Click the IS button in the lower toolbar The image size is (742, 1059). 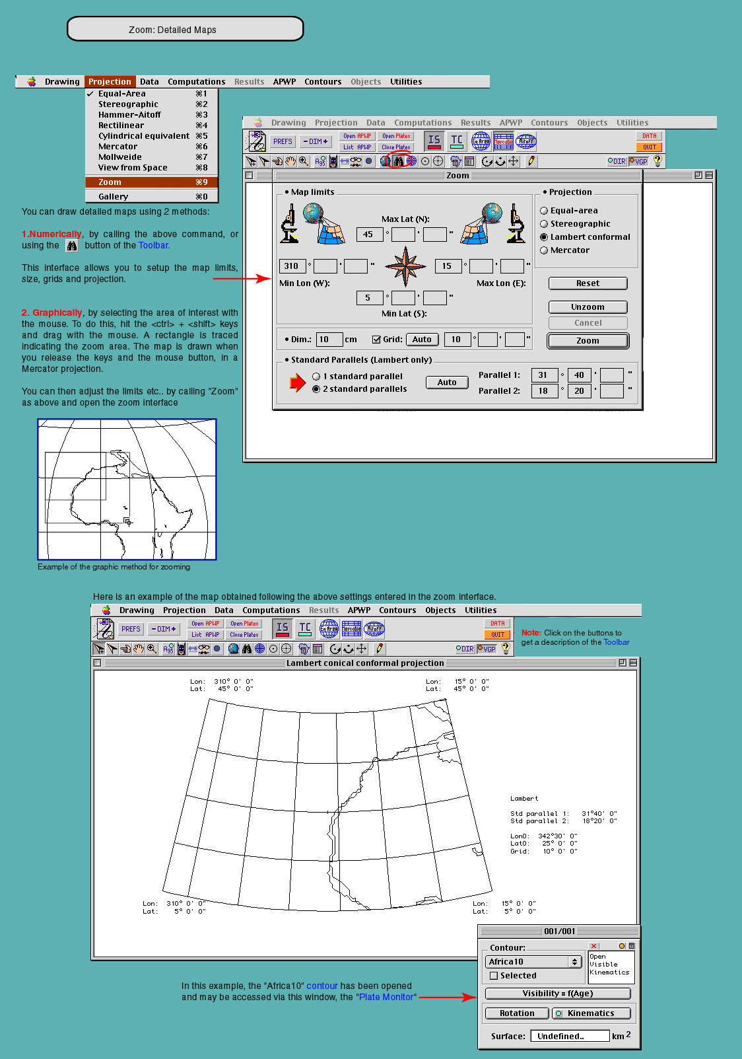pyautogui.click(x=283, y=628)
